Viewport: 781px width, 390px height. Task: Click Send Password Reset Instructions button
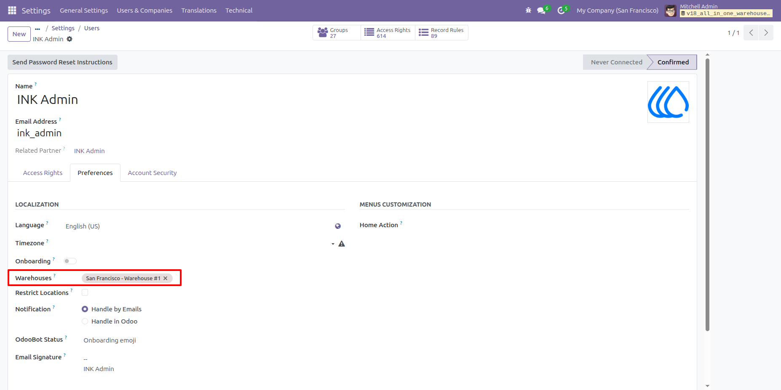tap(62, 62)
